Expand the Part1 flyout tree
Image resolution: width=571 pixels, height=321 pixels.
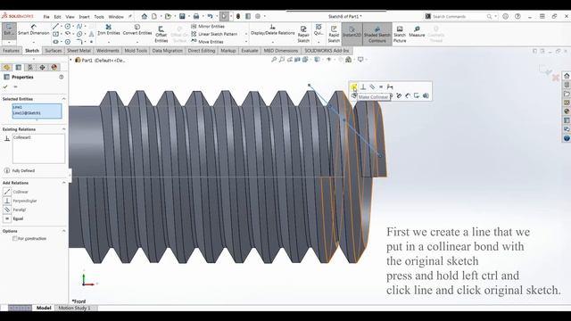click(71, 60)
